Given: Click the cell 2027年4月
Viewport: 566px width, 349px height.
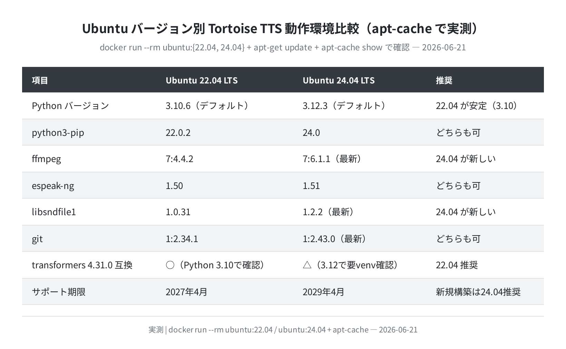Looking at the screenshot, I should 186,292.
